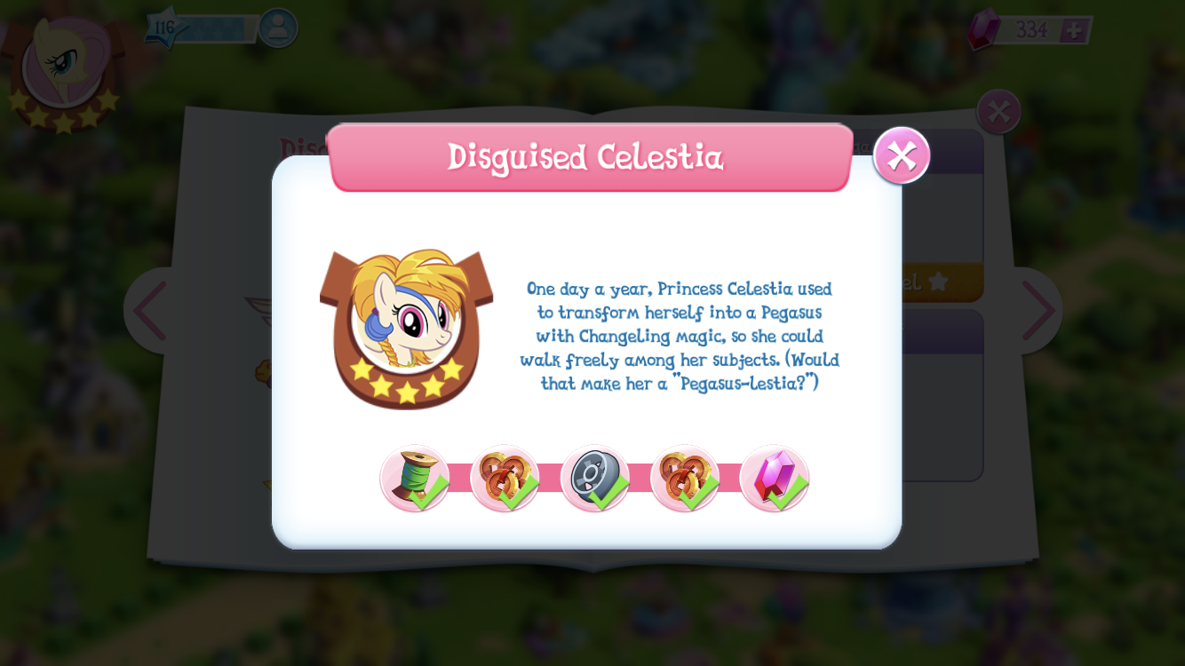Tap the level 116 star badge
Viewport: 1185px width, 666px height.
pyautogui.click(x=166, y=28)
